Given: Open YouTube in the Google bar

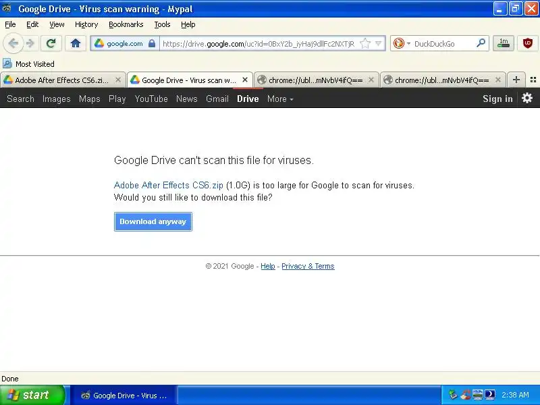Looking at the screenshot, I should (151, 99).
